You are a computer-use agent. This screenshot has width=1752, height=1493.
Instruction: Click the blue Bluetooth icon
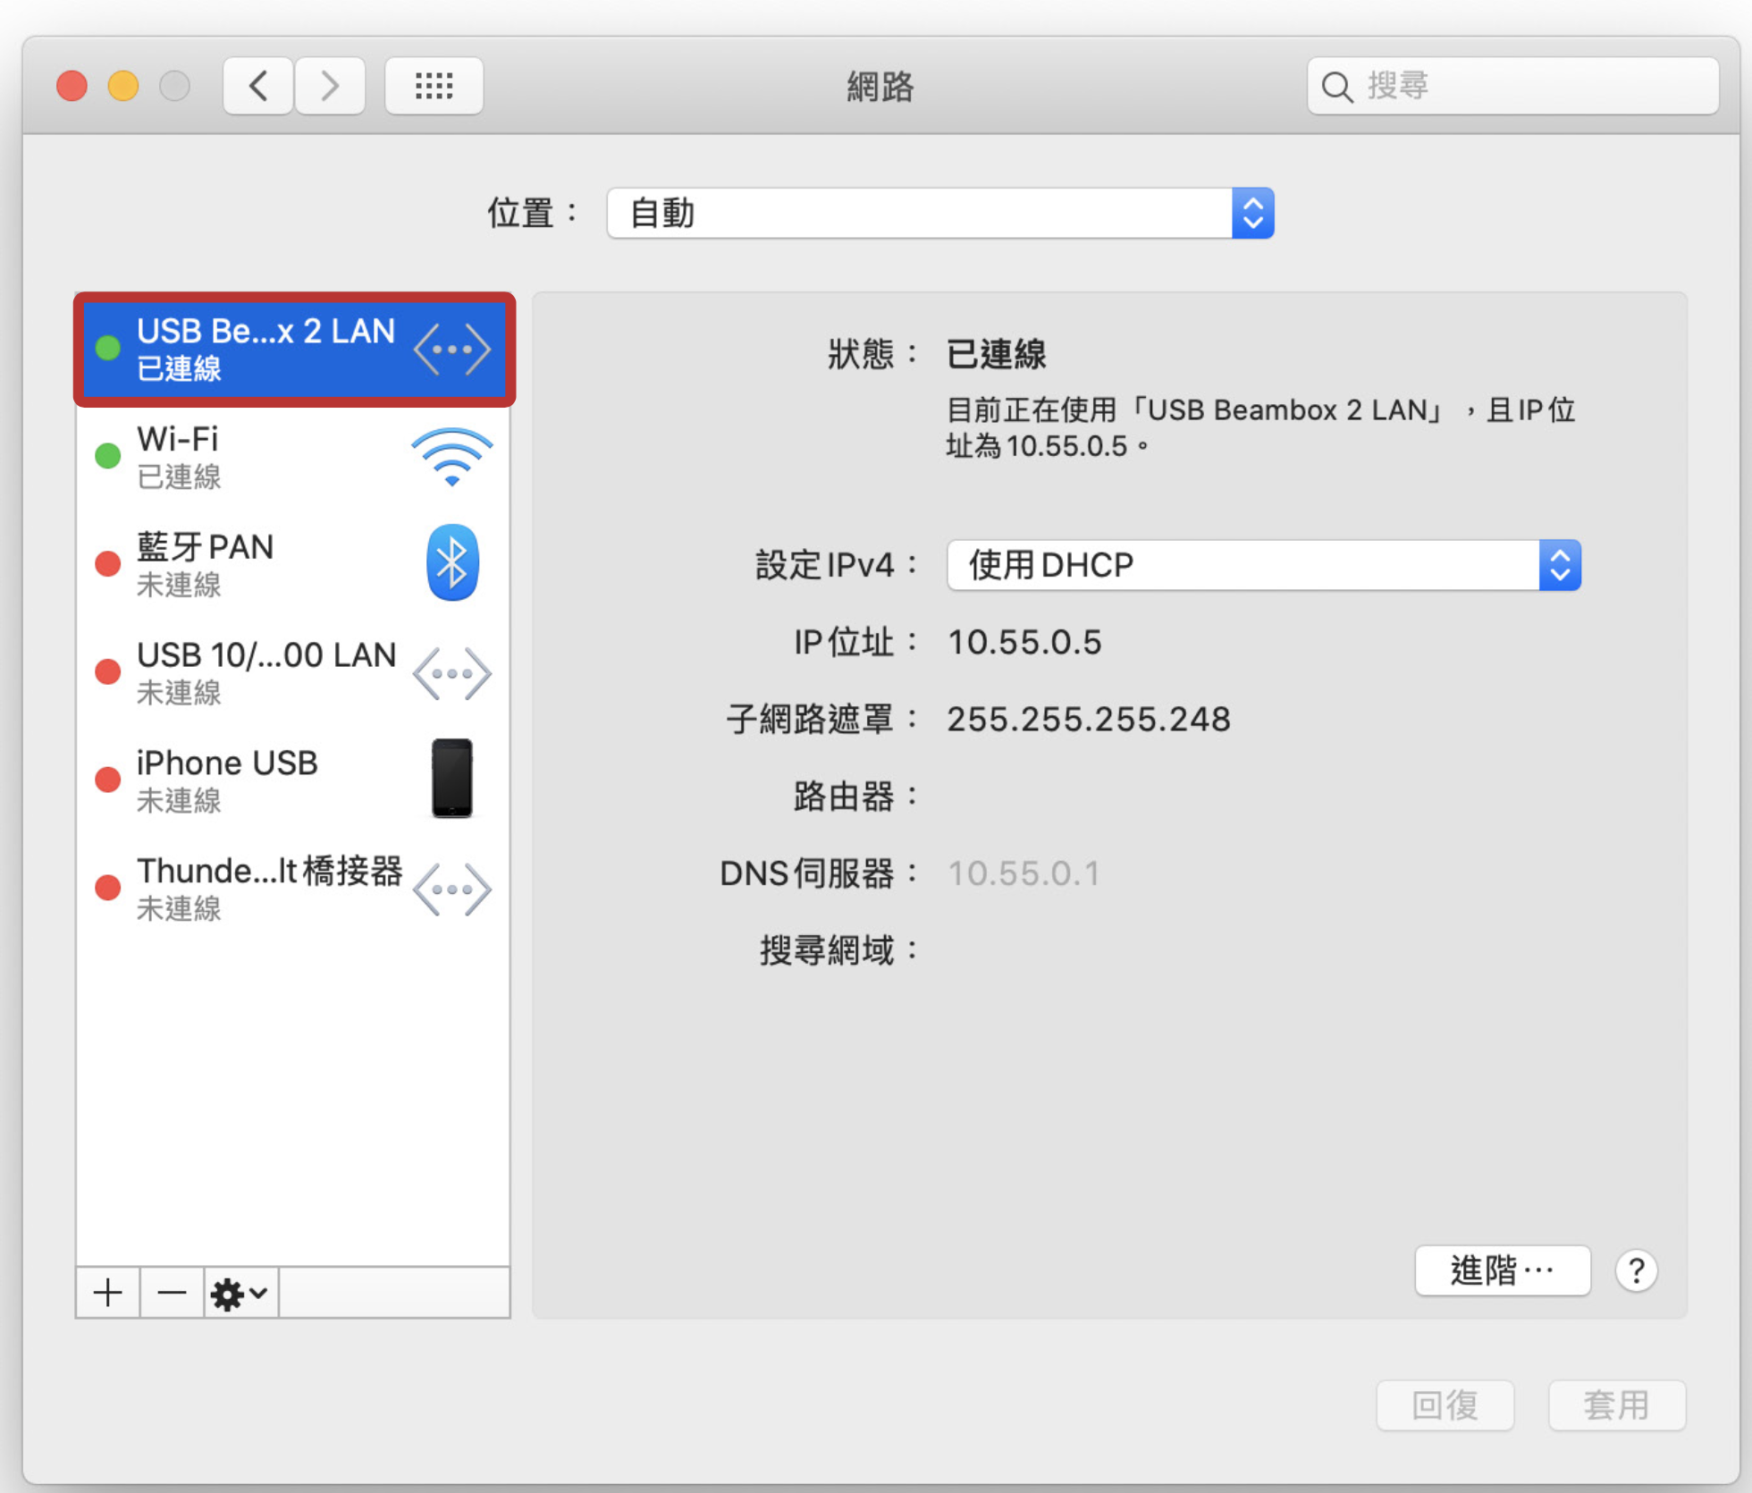tap(452, 562)
